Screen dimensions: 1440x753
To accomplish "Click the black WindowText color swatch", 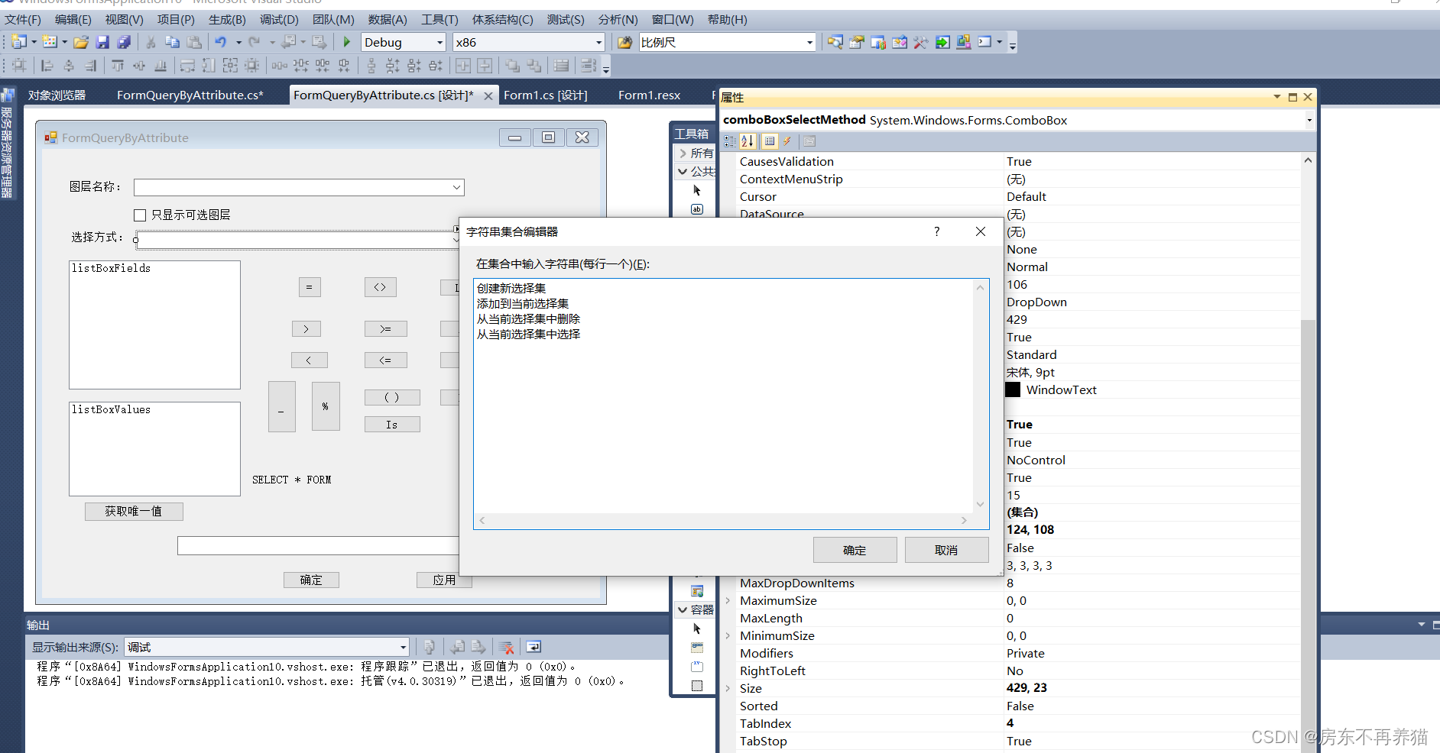I will tap(1013, 389).
